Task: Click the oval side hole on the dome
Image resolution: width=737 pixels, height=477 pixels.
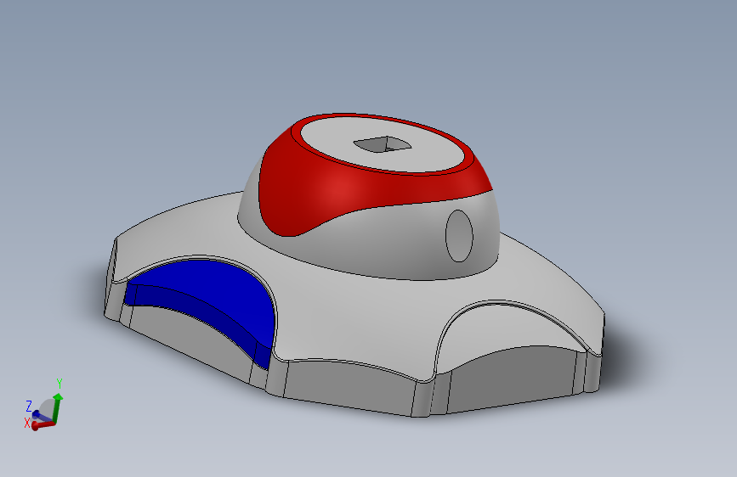Action: coord(459,236)
